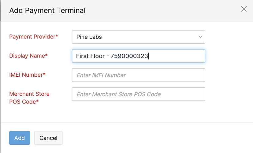Click the Add Payment Terminal title
The width and height of the screenshot is (253, 153).
47,11
